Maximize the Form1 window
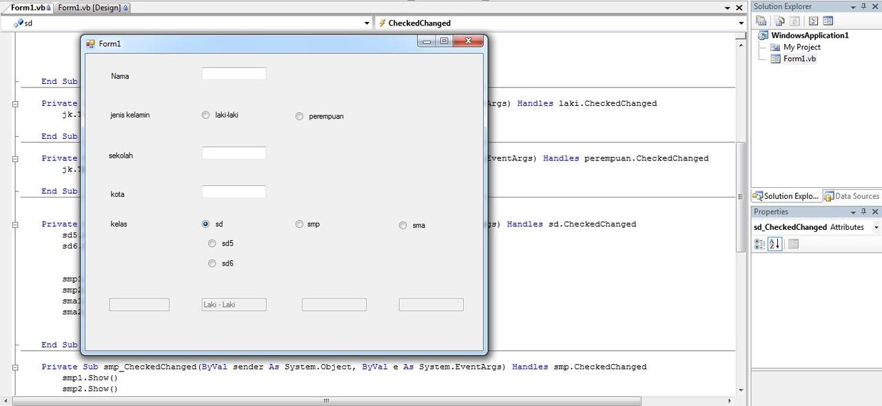This screenshot has height=406, width=882. 444,41
